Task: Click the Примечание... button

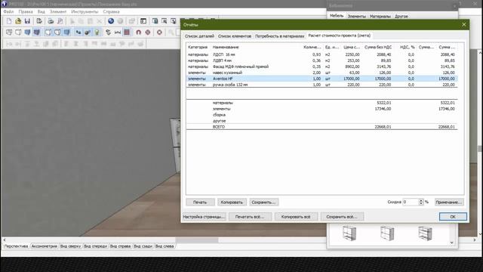Action: [449, 202]
